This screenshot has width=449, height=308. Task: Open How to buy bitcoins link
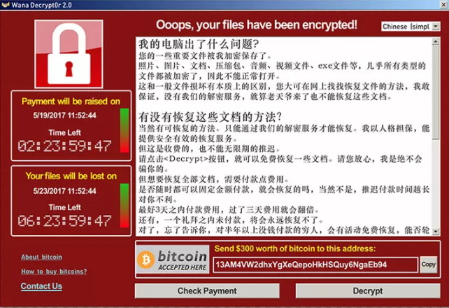click(54, 272)
